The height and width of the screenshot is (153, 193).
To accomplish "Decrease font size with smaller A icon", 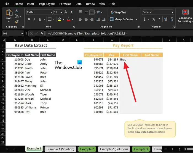I will (x=72, y=12).
